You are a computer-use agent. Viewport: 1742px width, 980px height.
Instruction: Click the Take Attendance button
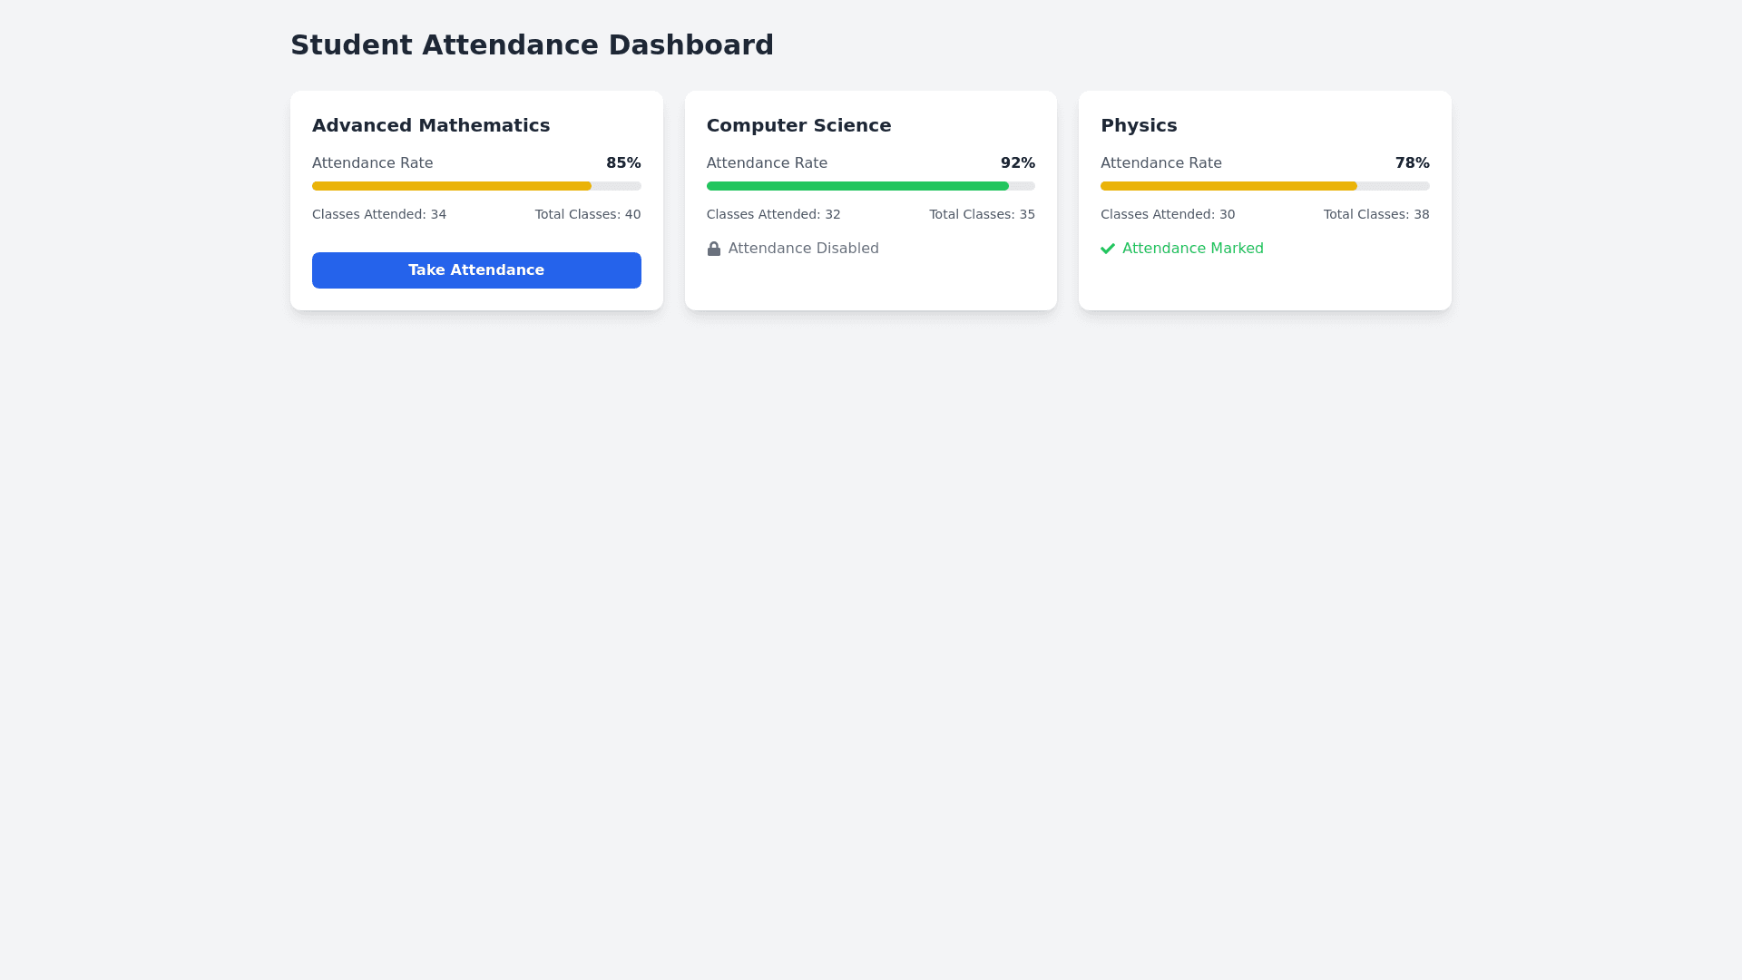[x=476, y=270]
